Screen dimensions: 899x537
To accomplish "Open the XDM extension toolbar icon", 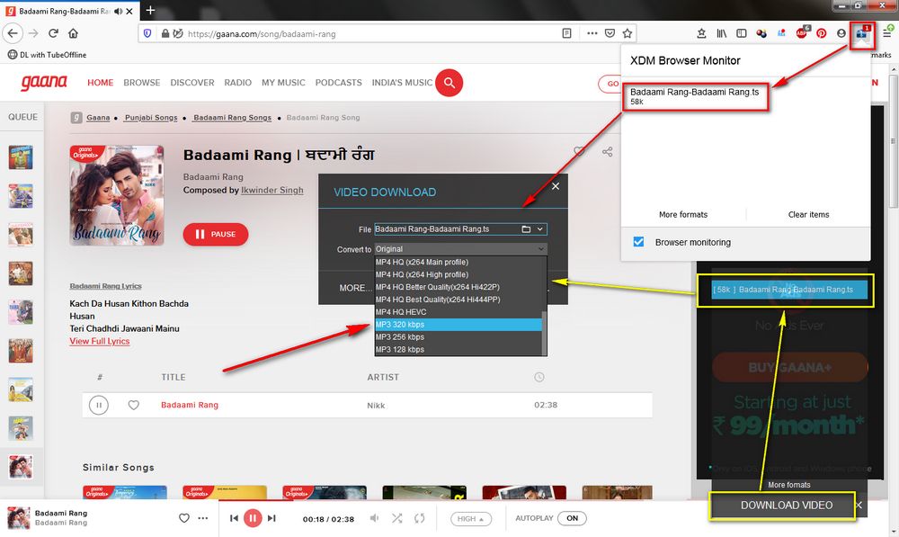I will (x=862, y=33).
